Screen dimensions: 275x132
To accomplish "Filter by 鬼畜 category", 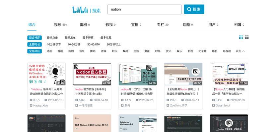I will pyautogui.click(x=147, y=51).
